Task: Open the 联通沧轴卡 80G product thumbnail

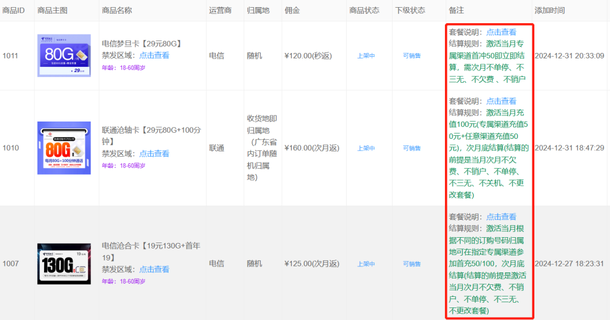Action: pyautogui.click(x=64, y=148)
